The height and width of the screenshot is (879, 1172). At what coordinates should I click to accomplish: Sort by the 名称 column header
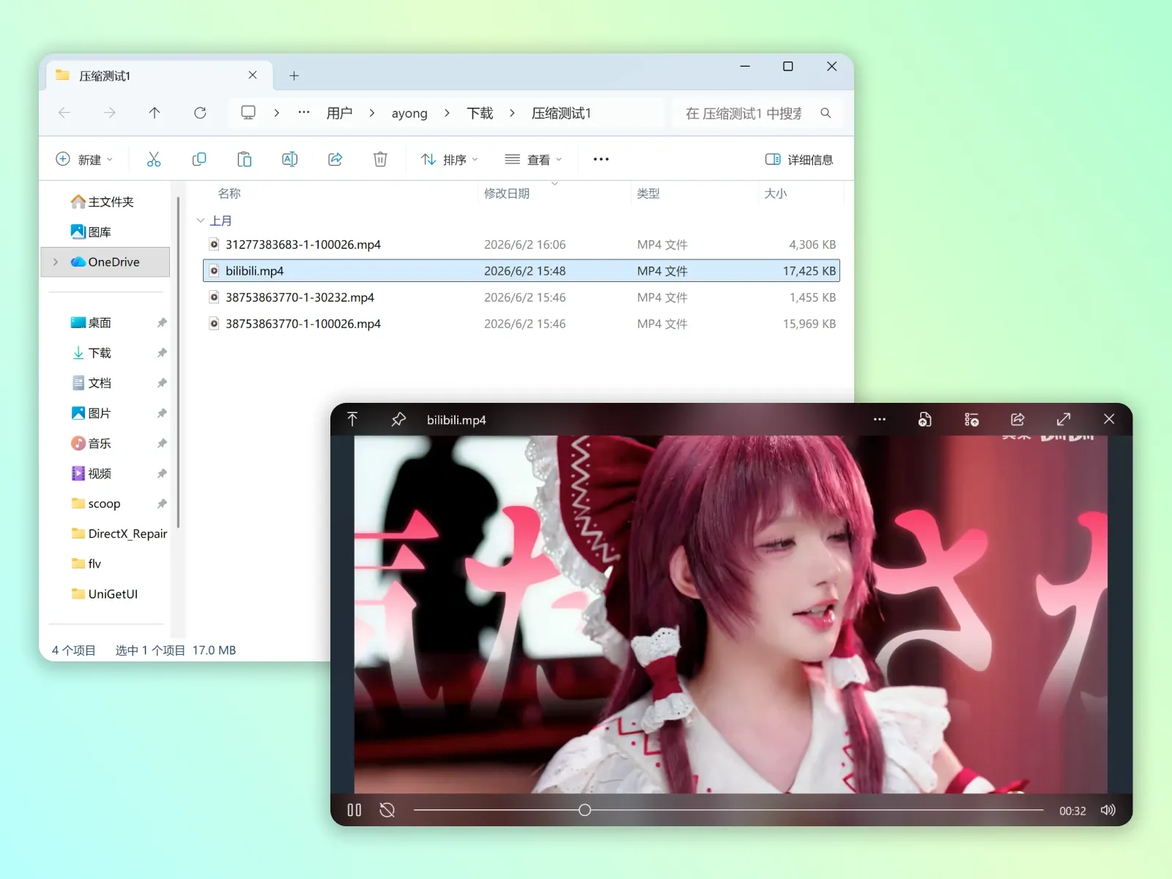point(229,193)
